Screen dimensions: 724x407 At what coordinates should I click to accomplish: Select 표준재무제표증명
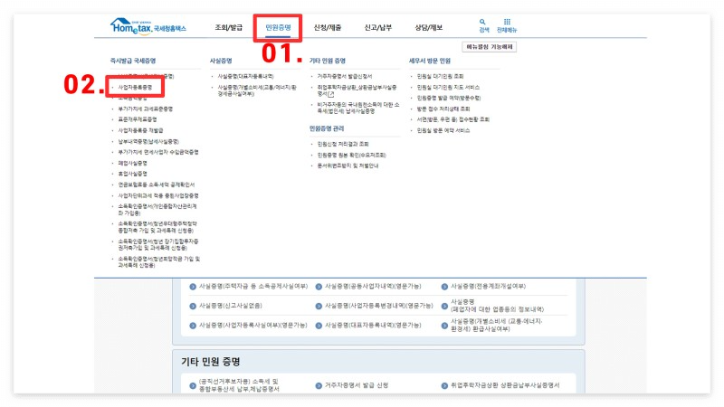click(x=138, y=119)
